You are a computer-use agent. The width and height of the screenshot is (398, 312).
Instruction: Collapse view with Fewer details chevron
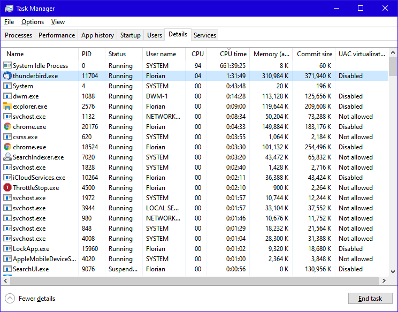[10, 299]
